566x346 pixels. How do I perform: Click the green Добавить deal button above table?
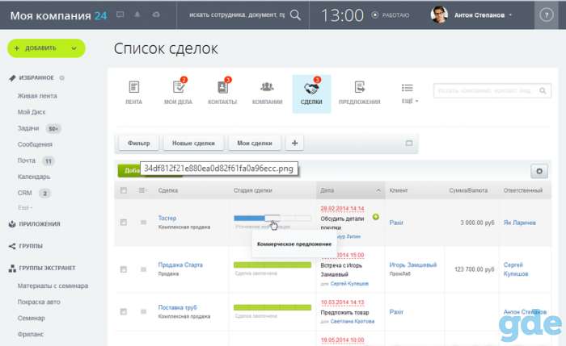click(129, 170)
